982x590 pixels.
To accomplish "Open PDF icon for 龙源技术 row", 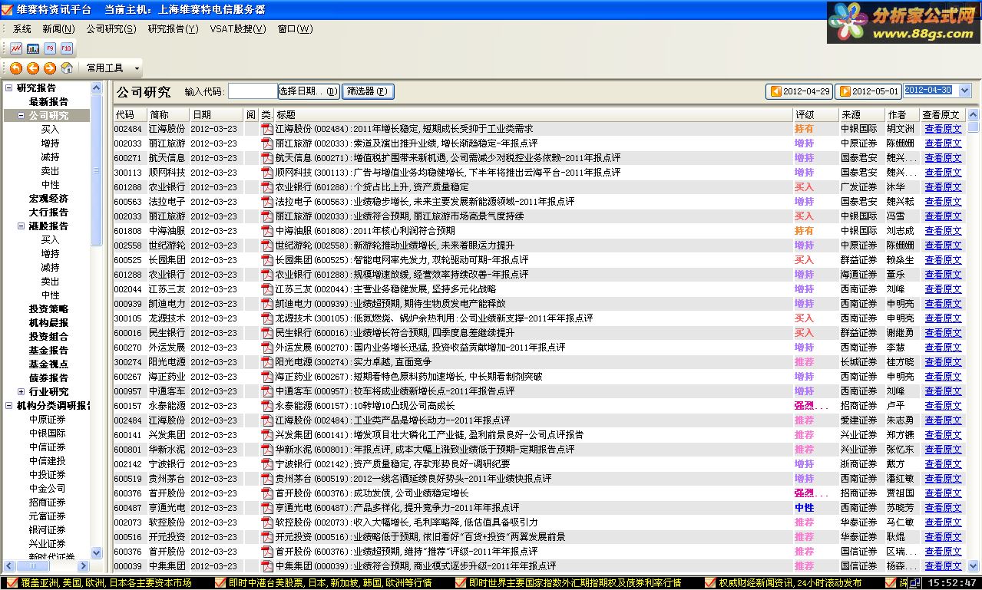I will [x=267, y=318].
